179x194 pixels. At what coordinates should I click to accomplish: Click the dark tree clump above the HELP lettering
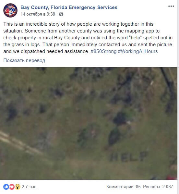[x=115, y=136]
